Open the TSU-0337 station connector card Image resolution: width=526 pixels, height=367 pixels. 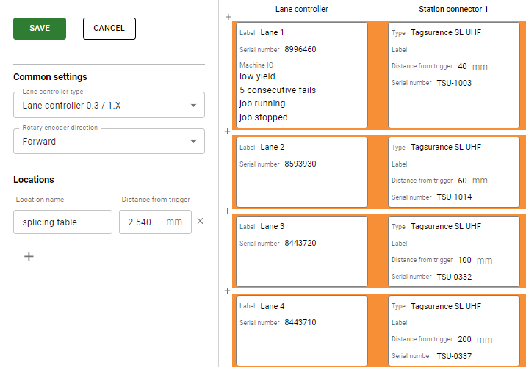point(454,331)
